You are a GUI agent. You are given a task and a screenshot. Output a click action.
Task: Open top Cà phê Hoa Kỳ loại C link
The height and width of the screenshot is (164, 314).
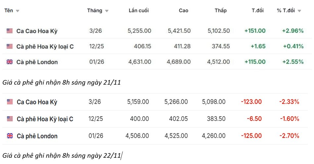pyautogui.click(x=45, y=47)
